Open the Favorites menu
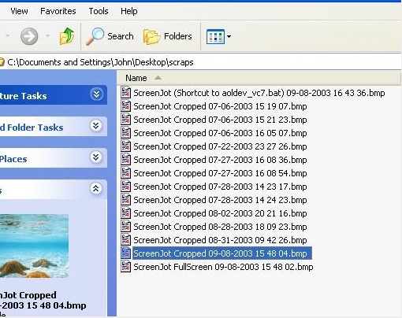 58,11
